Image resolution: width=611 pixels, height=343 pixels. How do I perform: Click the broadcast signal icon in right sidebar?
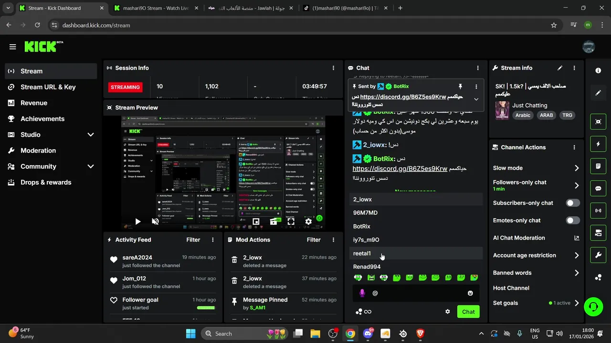click(598, 211)
